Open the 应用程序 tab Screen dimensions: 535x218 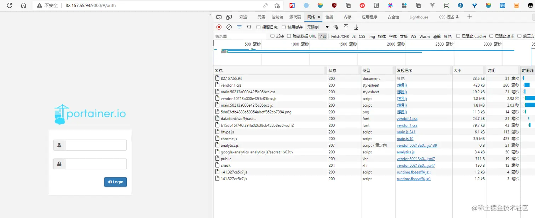click(369, 17)
